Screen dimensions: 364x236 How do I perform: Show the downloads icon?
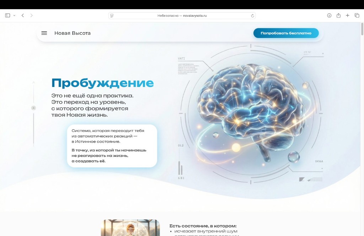329,16
